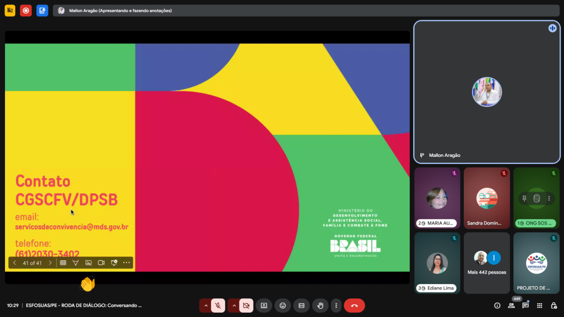This screenshot has width=564, height=317.
Task: Open the meeting details info icon
Action: 497,305
